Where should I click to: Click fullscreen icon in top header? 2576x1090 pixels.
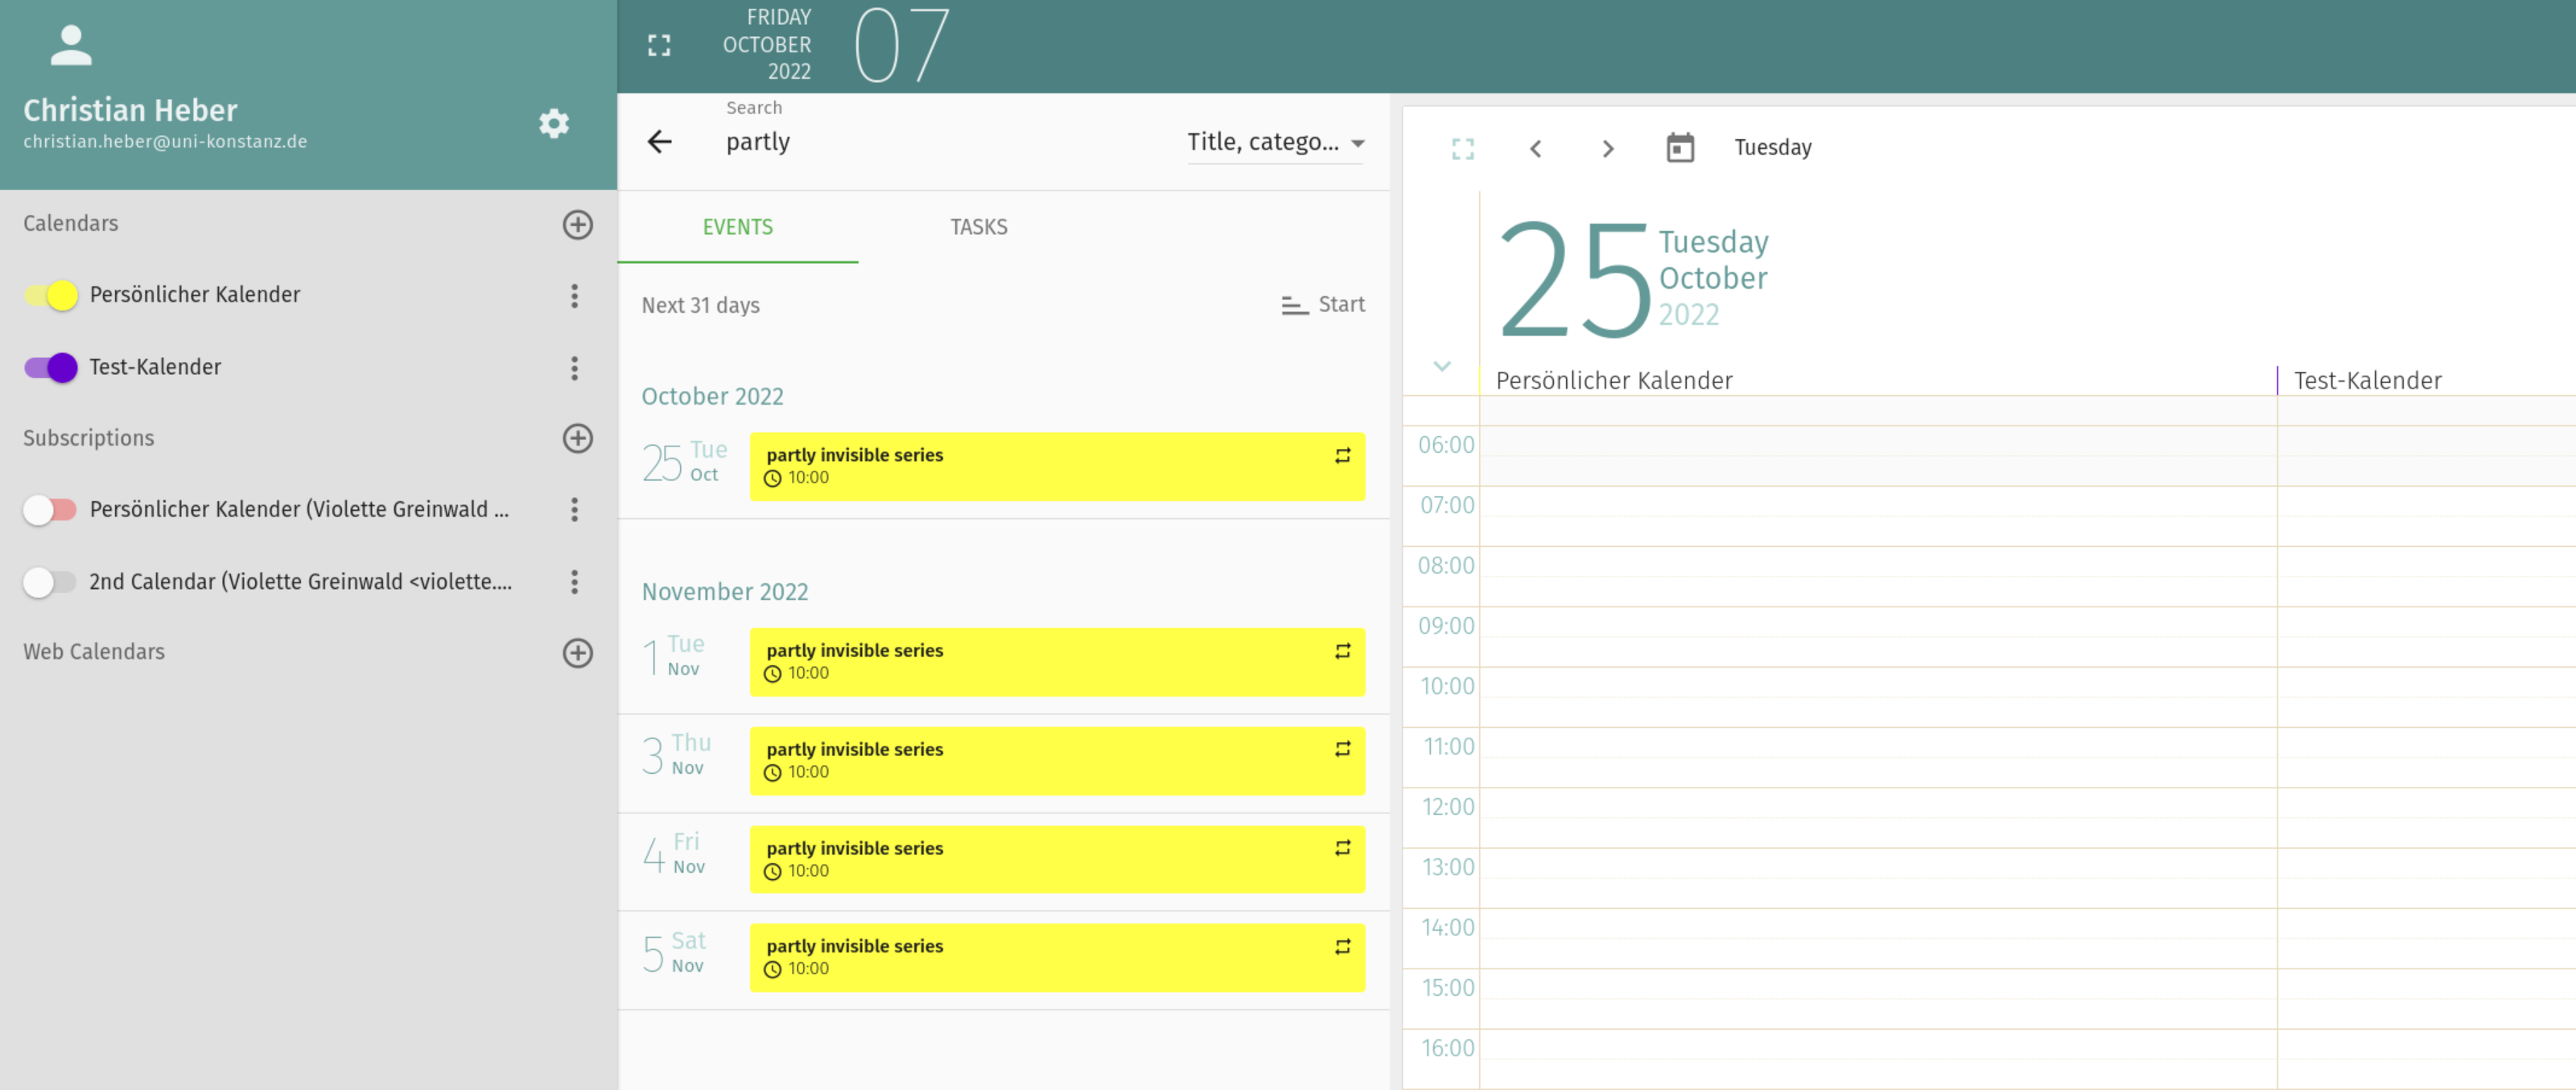pos(659,45)
